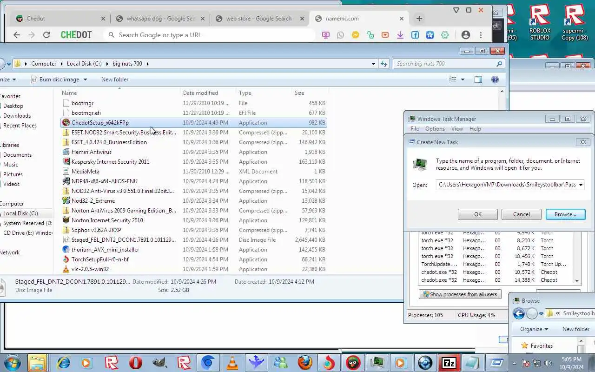Open the Chedot three-dot menu

[x=481, y=35]
